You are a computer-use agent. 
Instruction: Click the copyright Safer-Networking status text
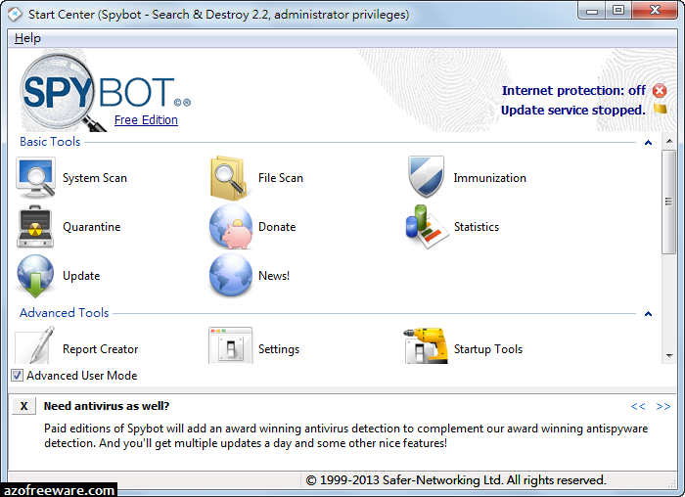(456, 480)
